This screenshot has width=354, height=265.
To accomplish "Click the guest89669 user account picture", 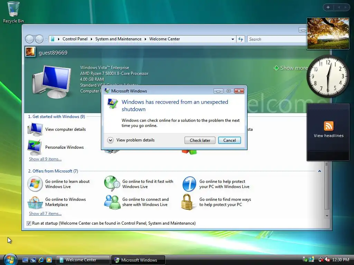I will coord(30,52).
